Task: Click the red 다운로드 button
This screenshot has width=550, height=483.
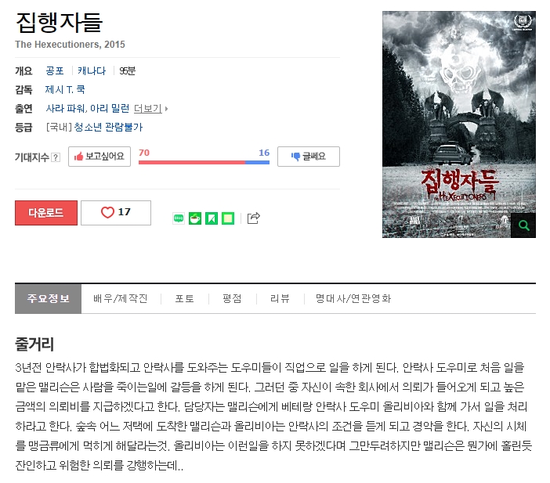Action: [x=46, y=213]
